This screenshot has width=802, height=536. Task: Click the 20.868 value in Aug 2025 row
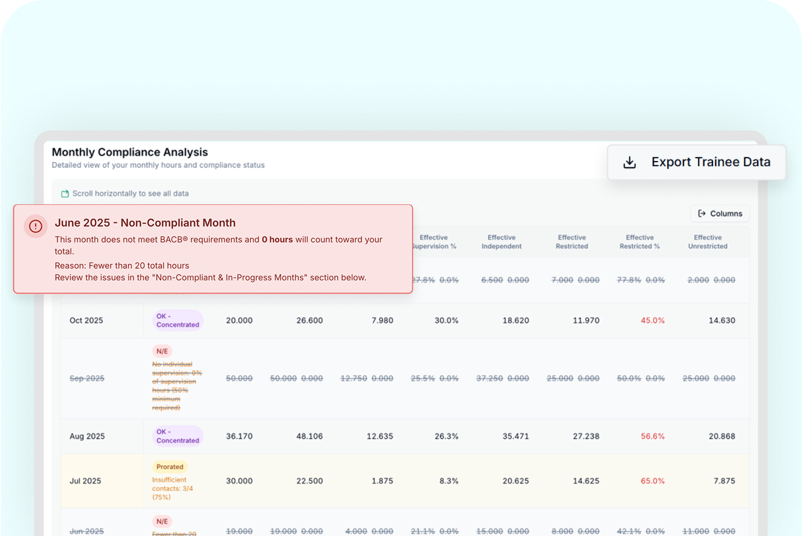(x=722, y=437)
